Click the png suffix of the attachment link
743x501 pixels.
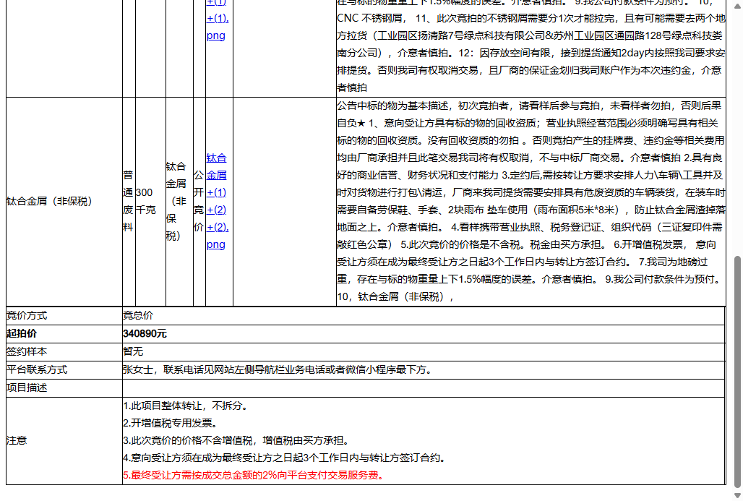pyautogui.click(x=215, y=244)
